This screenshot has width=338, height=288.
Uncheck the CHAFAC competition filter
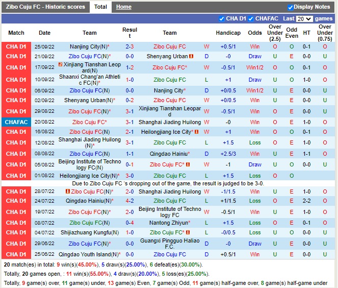click(x=251, y=19)
